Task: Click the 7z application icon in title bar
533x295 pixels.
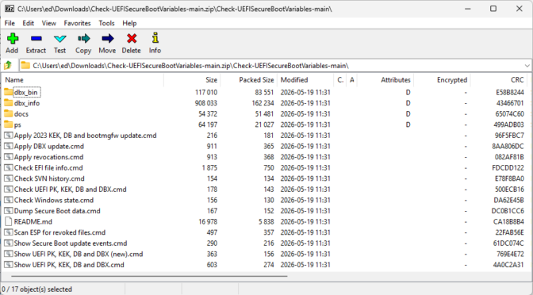Action: pyautogui.click(x=10, y=9)
